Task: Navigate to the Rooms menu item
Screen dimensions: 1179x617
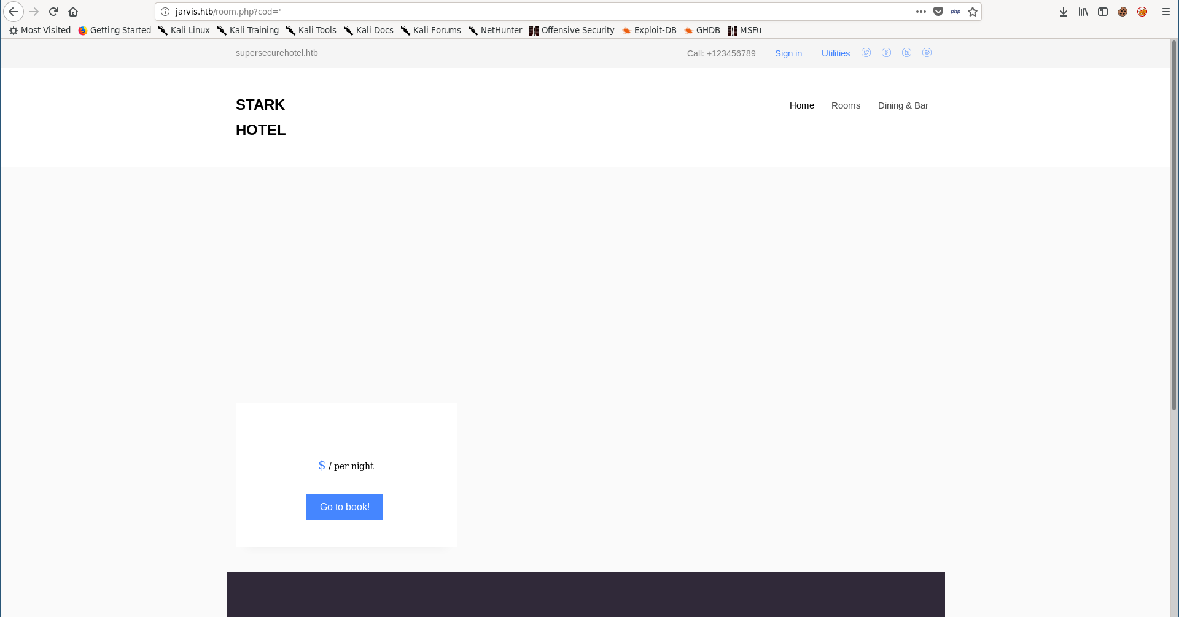Action: (846, 105)
